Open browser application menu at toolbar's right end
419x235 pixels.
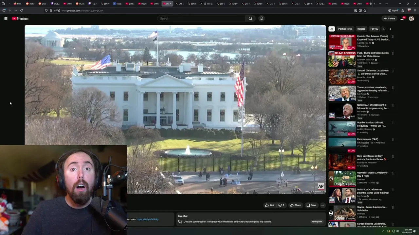point(415,10)
